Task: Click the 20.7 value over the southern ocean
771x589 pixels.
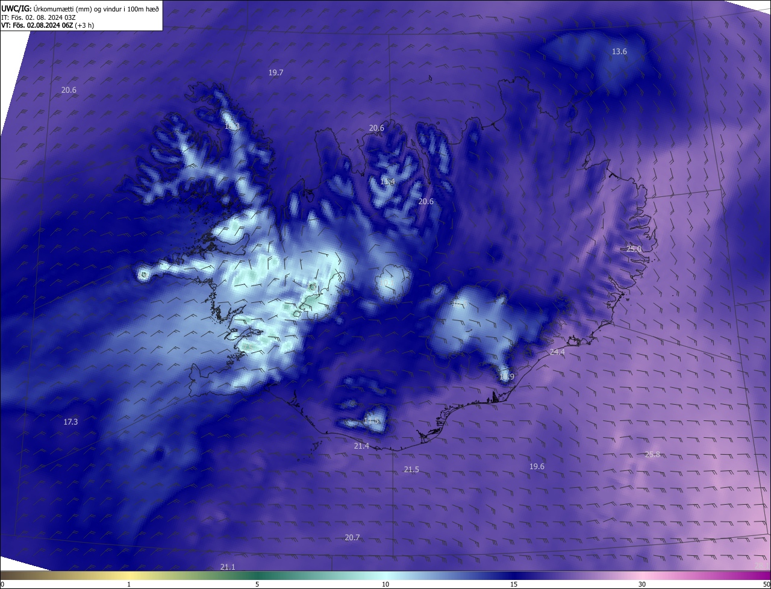Action: point(352,538)
